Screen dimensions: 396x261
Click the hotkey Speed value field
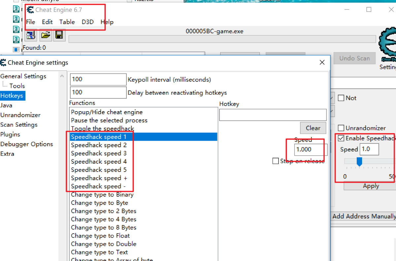pyautogui.click(x=311, y=149)
